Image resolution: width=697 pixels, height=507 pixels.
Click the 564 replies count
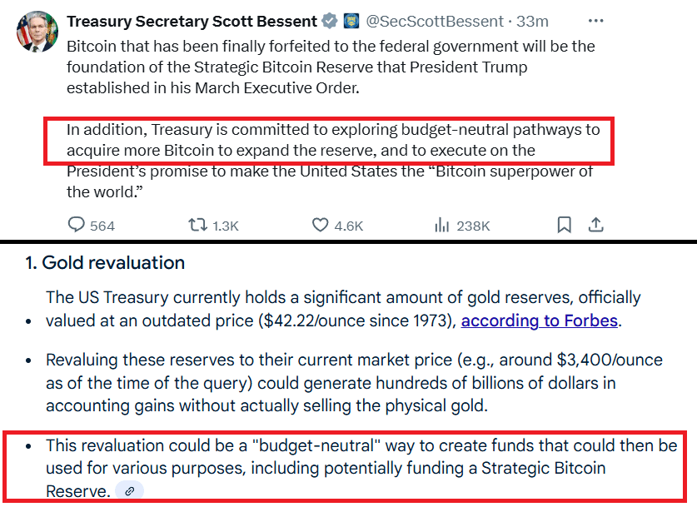(102, 226)
